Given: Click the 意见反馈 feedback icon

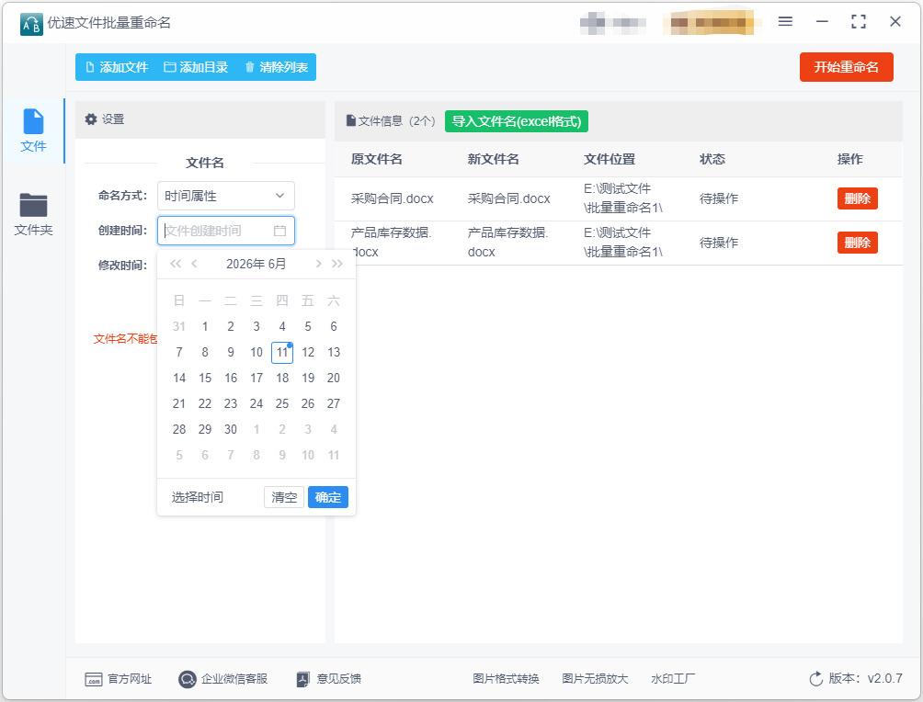Looking at the screenshot, I should click(x=302, y=680).
